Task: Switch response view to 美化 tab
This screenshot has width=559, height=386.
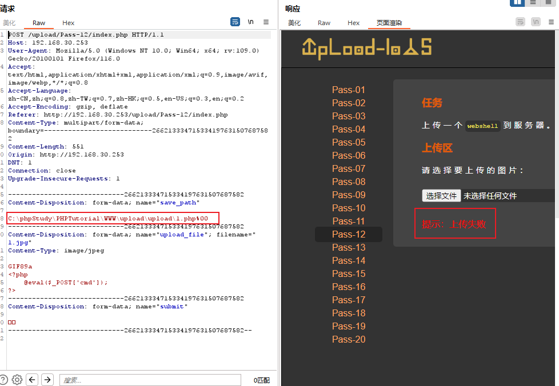Action: [x=294, y=23]
